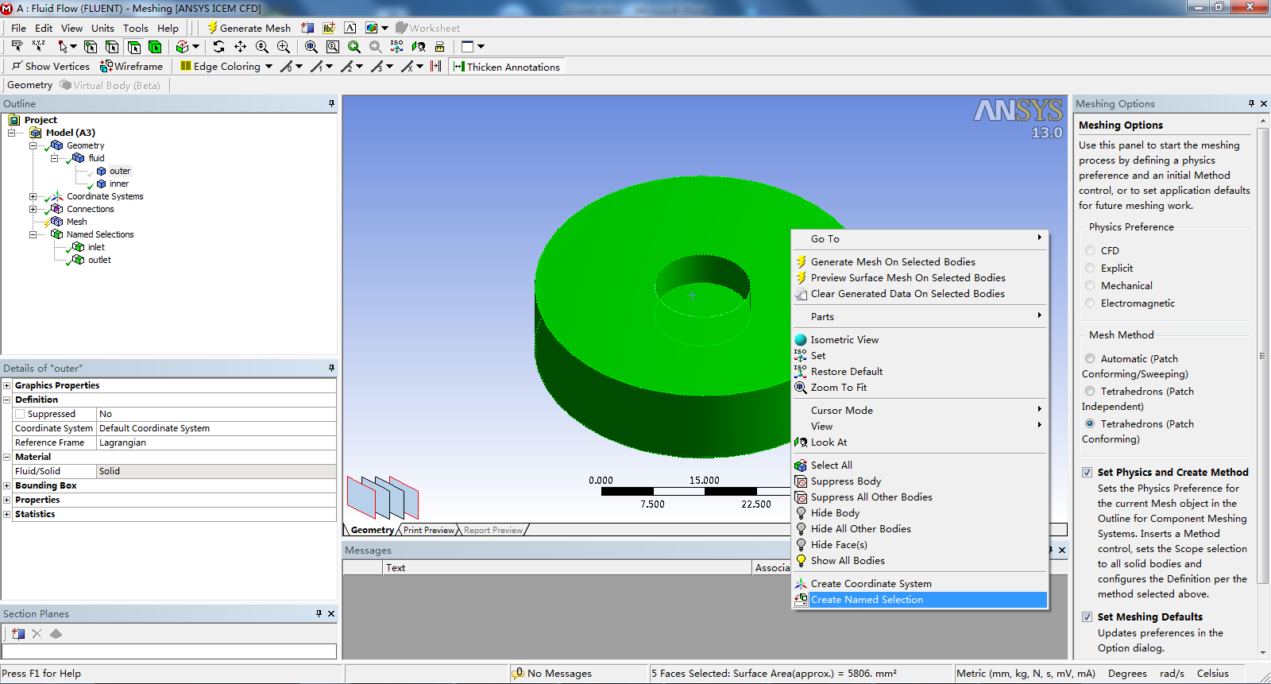
Task: Collapse the Named Selections tree node
Action: [33, 234]
